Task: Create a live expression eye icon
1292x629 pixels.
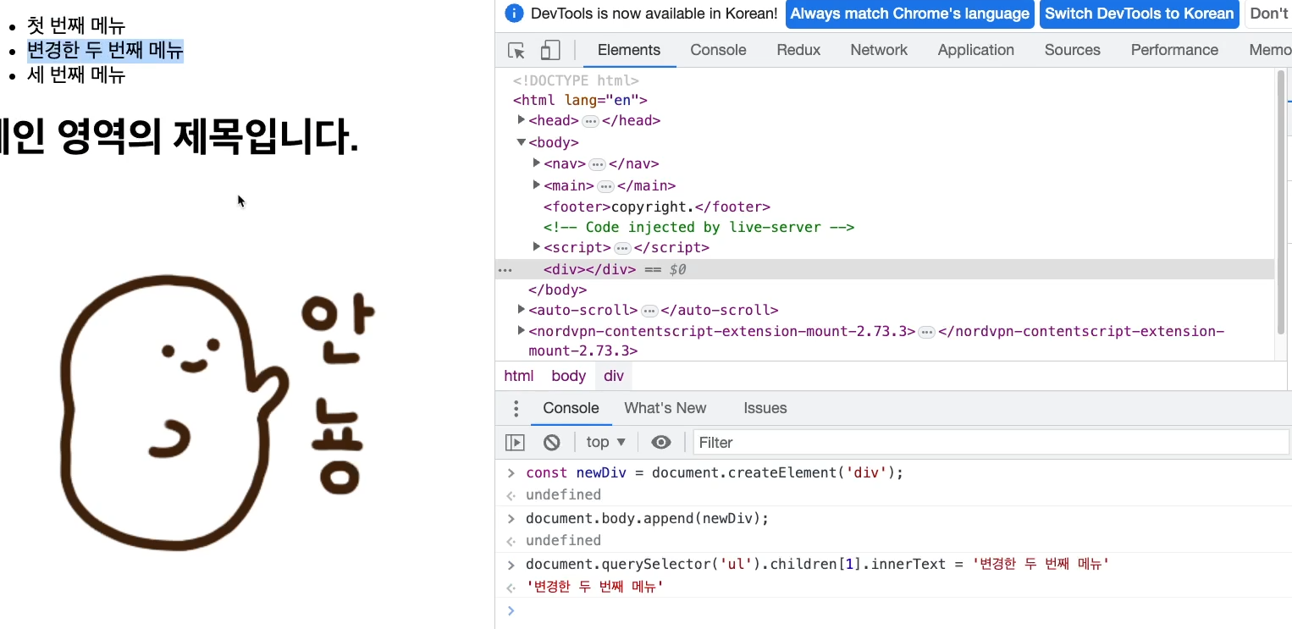Action: (x=661, y=443)
